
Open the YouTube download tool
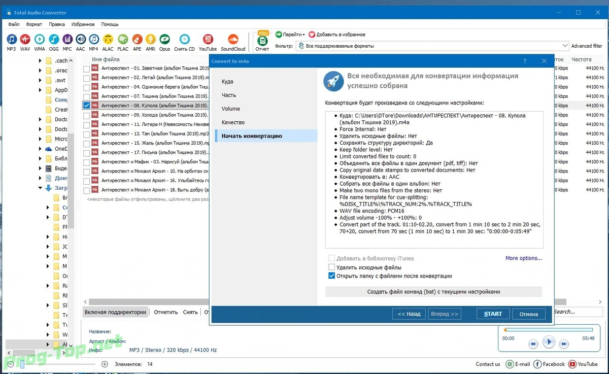(208, 42)
